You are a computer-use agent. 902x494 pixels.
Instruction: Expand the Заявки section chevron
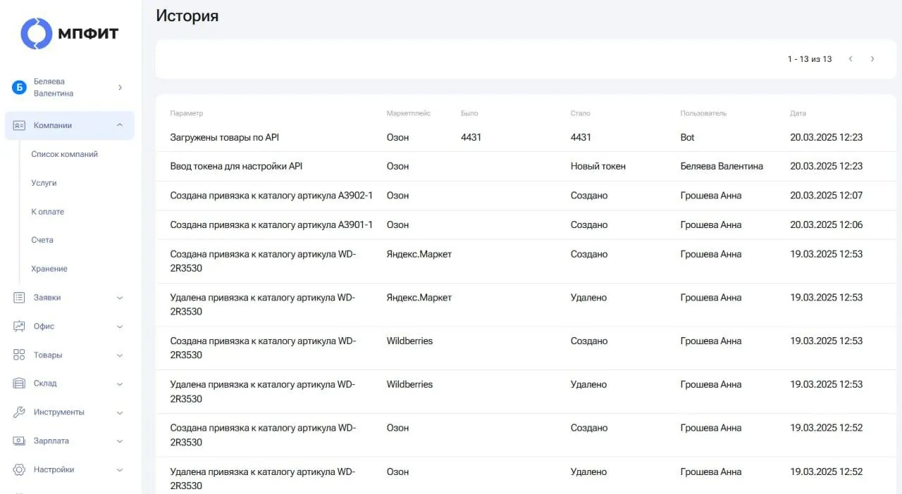[x=120, y=298]
